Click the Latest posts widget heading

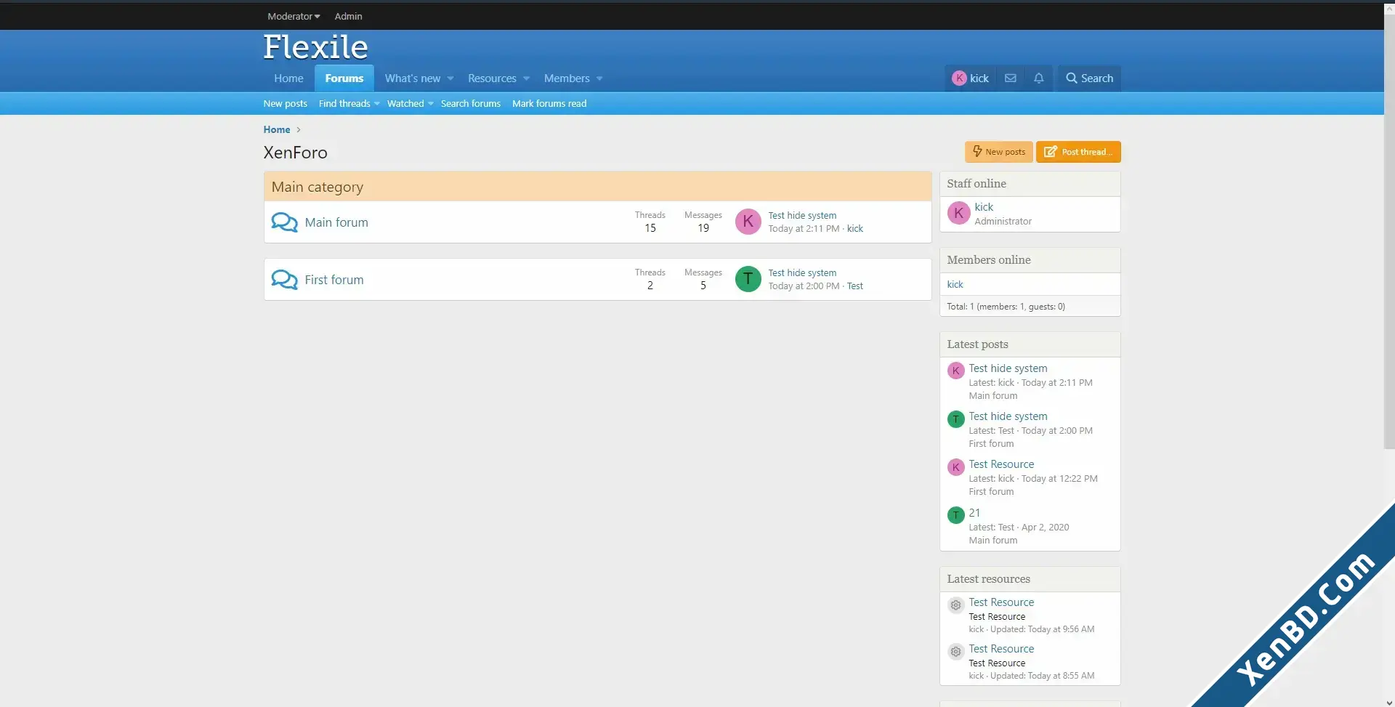(977, 344)
